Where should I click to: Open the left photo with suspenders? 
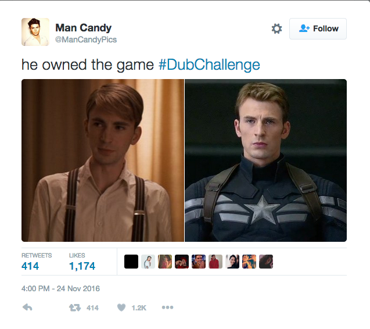click(x=103, y=160)
